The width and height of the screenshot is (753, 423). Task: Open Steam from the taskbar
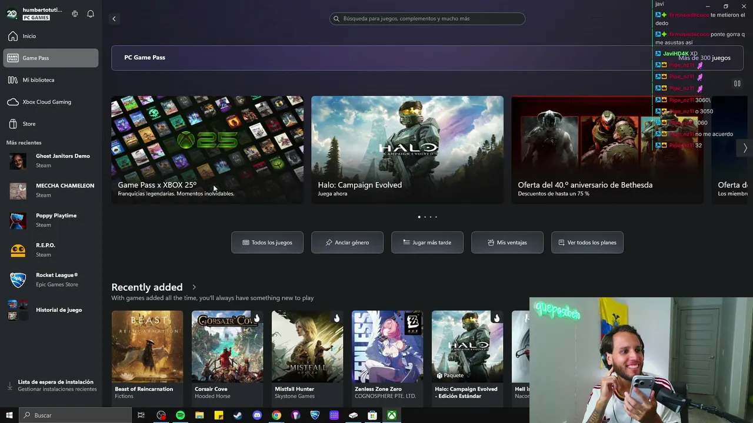coord(238,415)
